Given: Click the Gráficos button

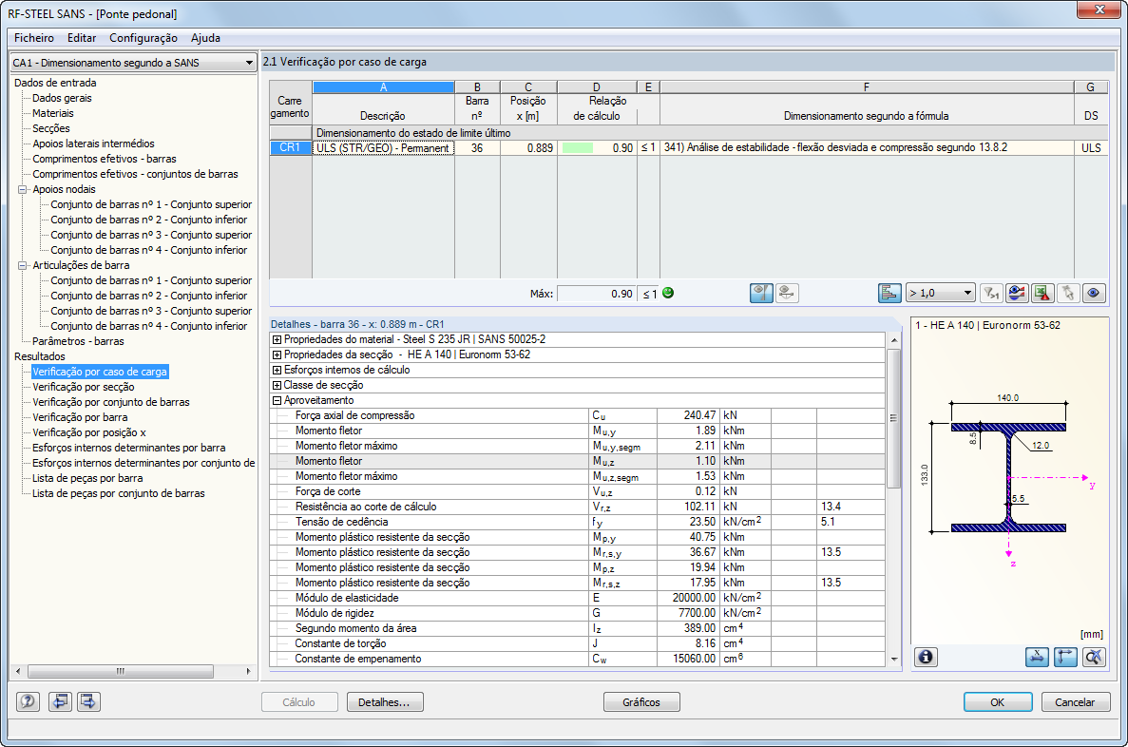Looking at the screenshot, I should [x=641, y=702].
